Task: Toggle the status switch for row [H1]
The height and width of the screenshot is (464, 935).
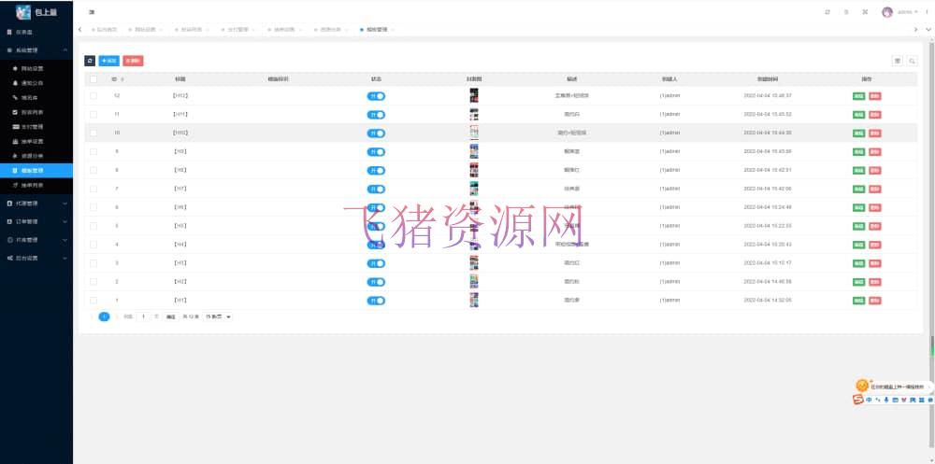Action: [x=376, y=301]
